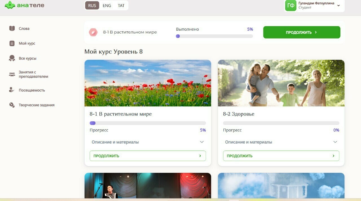361x201 pixels.
Task: Click the Посещаемость attendance icon
Action: pyautogui.click(x=12, y=90)
